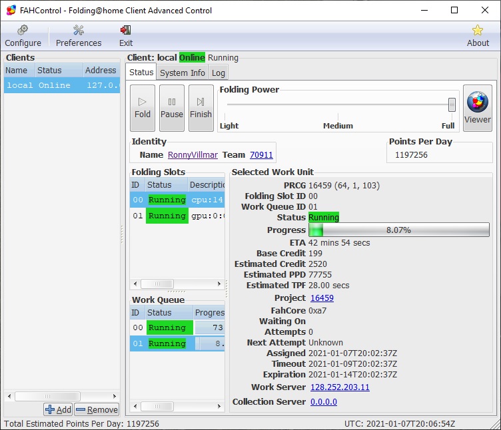The image size is (501, 430).
Task: Select work queue row 01
Action: tap(177, 343)
